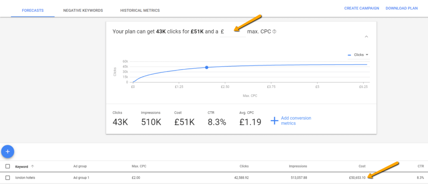This screenshot has height=184, width=428.
Task: Select the Forecasts tab
Action: point(33,10)
